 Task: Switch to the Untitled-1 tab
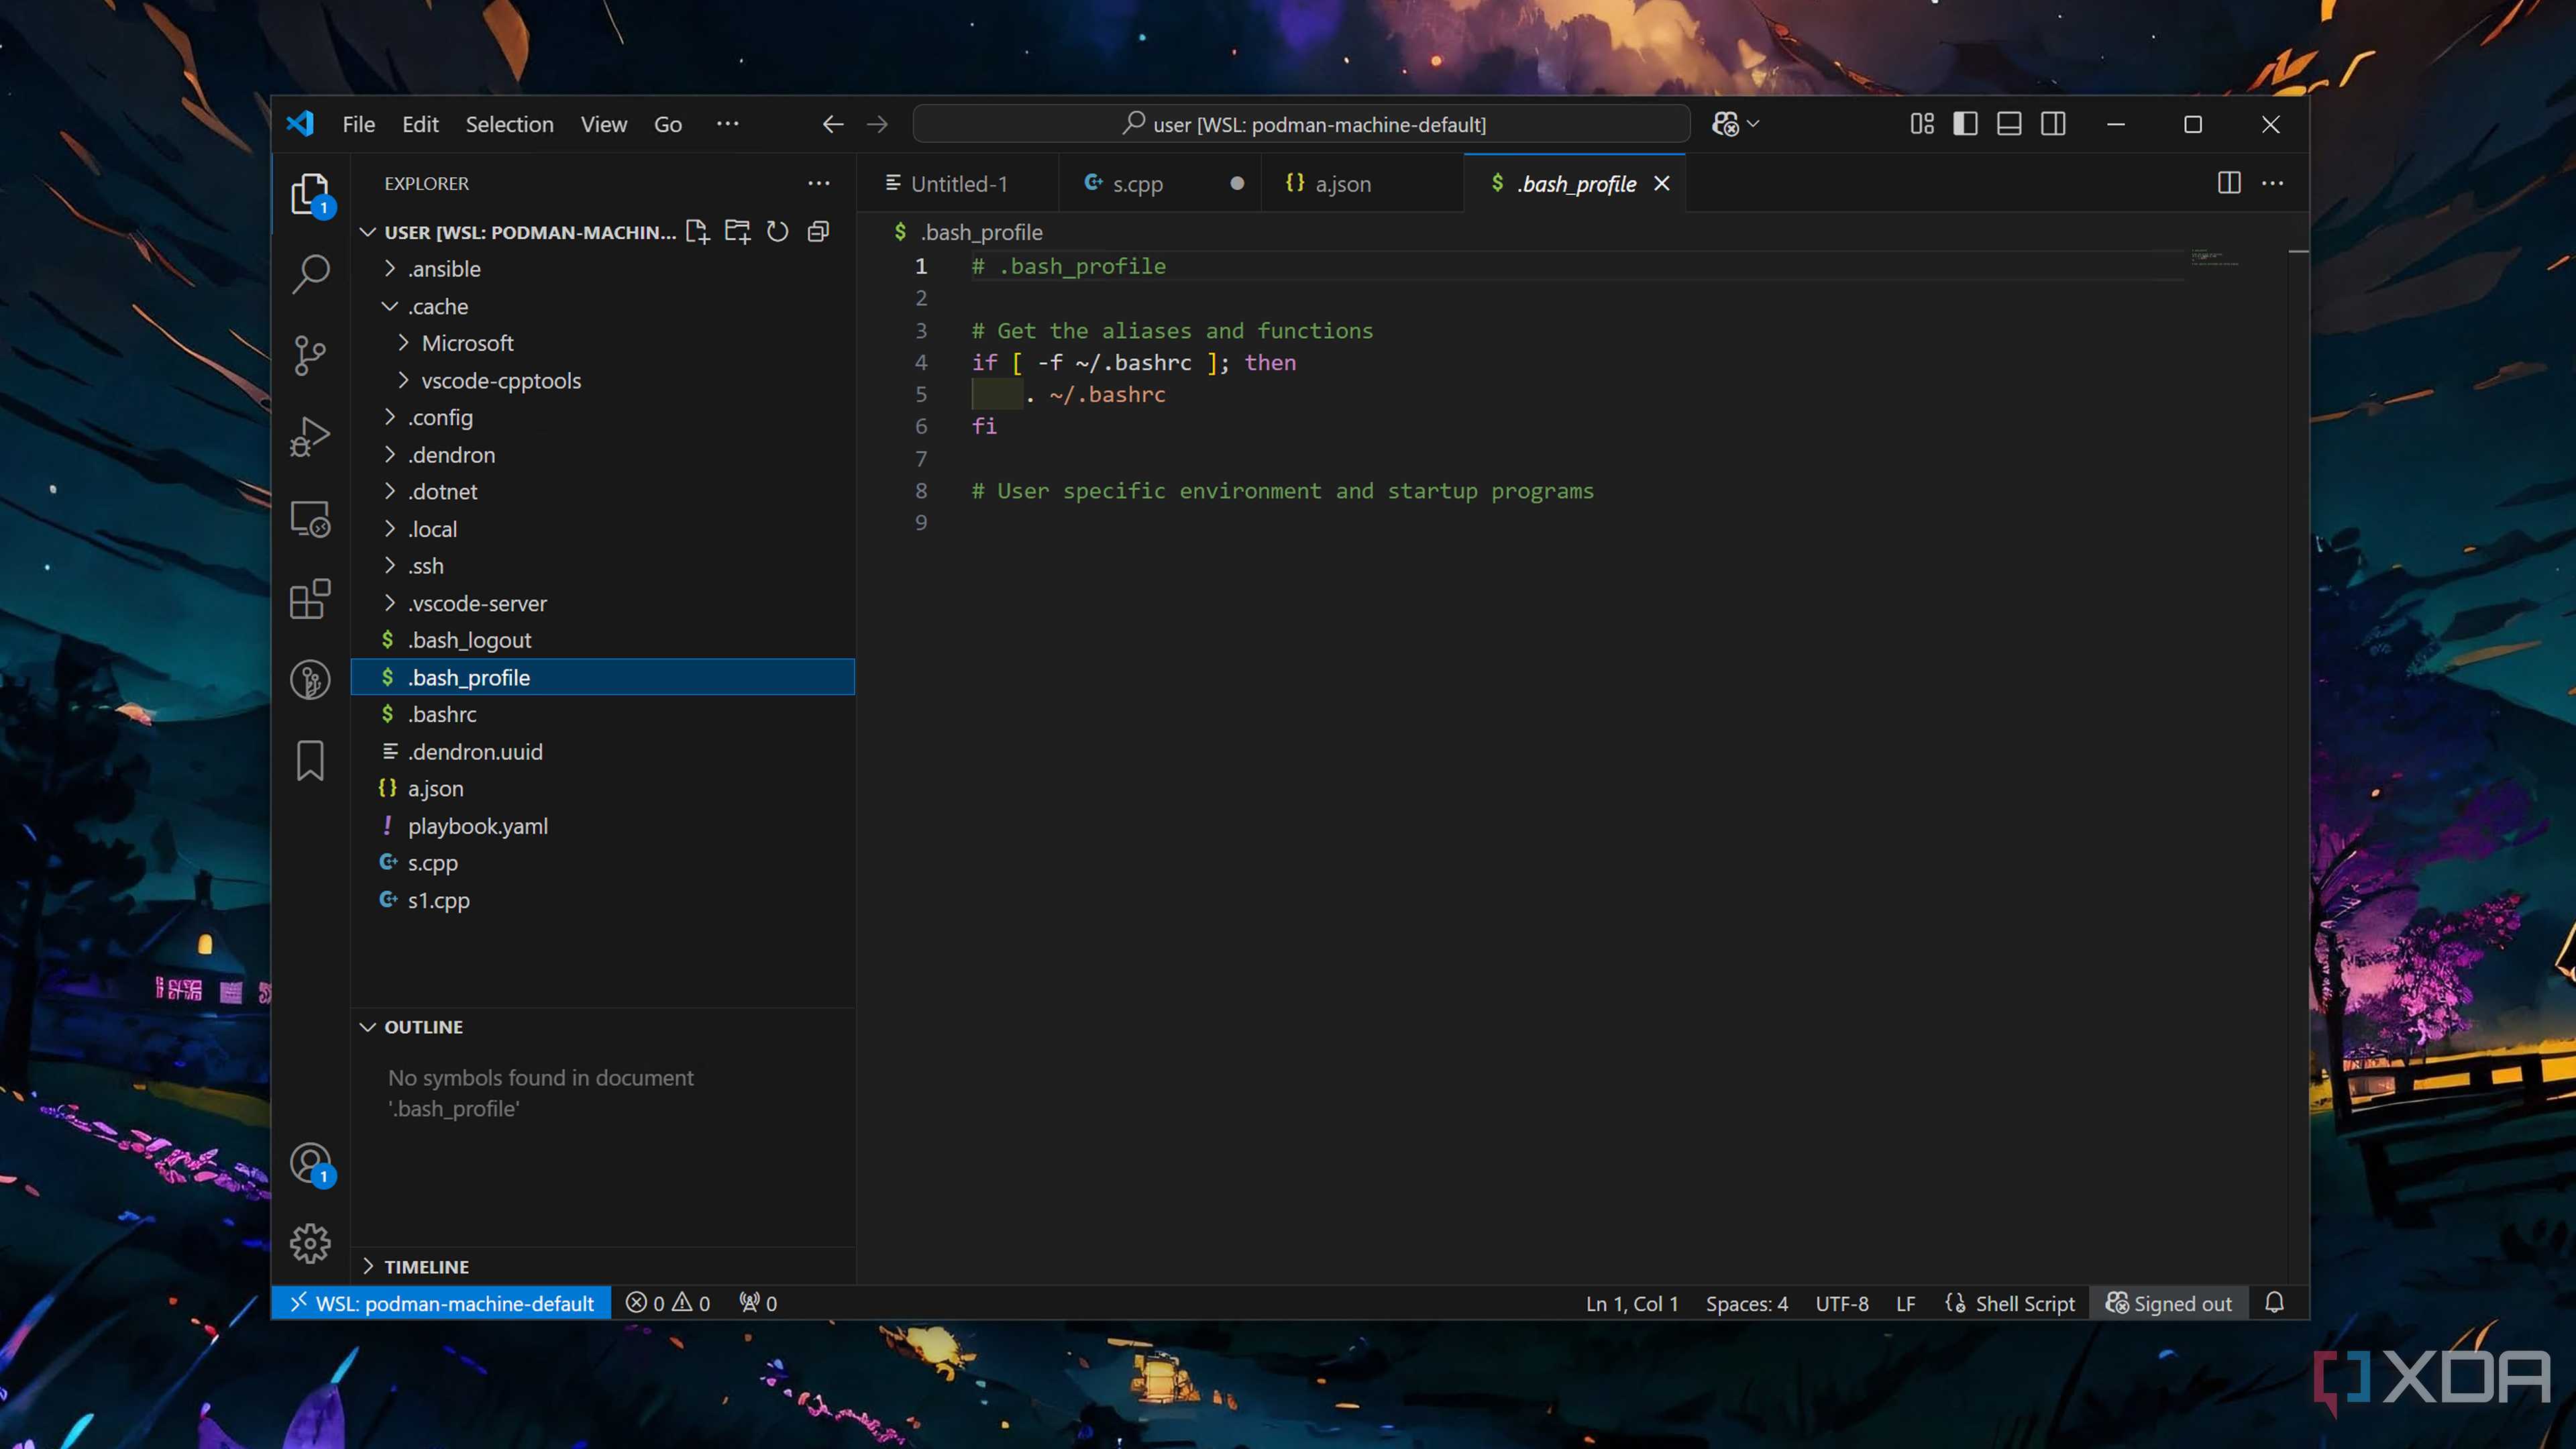(x=957, y=183)
